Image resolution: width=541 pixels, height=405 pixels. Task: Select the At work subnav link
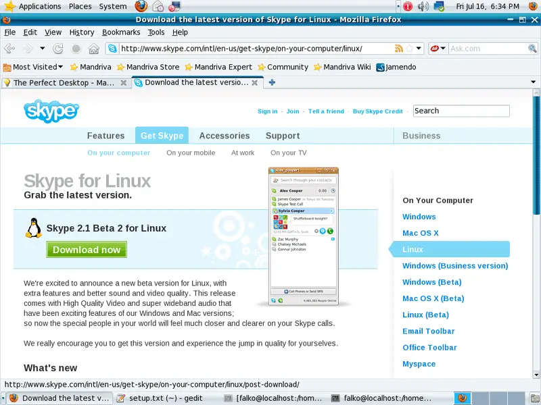coord(243,153)
